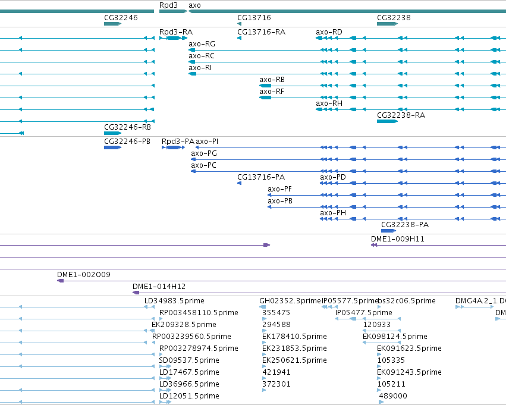
Task: Select the CG32238 gene label
Action: point(394,17)
